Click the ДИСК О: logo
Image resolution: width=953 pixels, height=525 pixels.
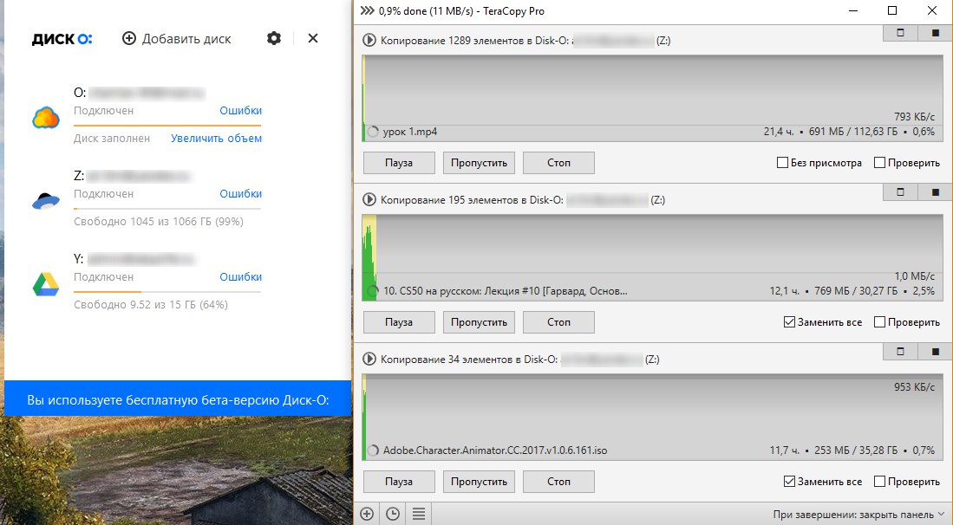pos(62,39)
